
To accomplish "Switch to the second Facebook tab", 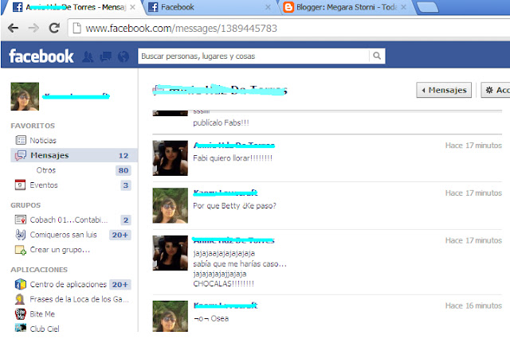I will (211, 7).
